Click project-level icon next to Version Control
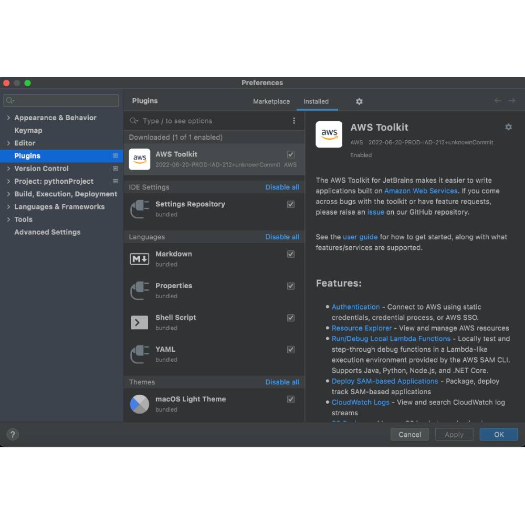Screen dimensions: 525x525 (115, 169)
